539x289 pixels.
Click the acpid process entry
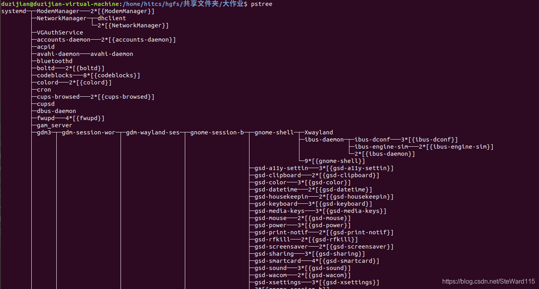[46, 47]
